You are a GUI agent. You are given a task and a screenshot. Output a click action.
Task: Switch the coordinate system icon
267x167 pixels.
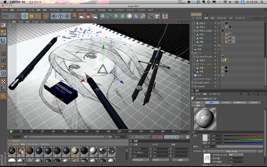point(74,16)
